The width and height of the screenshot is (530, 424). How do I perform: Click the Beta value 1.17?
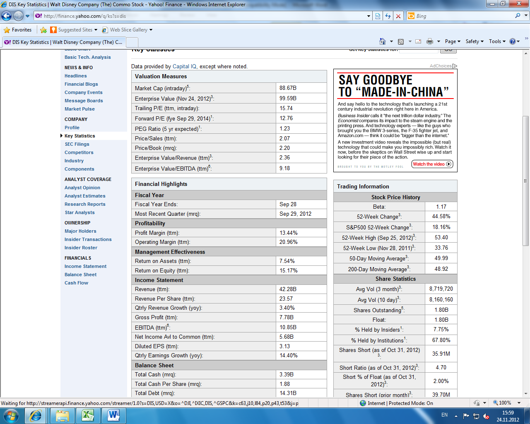tap(441, 206)
